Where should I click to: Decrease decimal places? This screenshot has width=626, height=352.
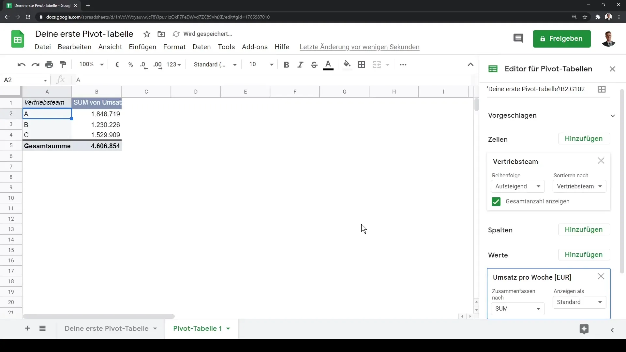tap(144, 65)
